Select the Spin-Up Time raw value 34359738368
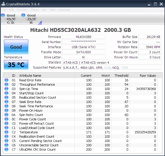The height and width of the screenshot is (156, 165). (x=146, y=89)
